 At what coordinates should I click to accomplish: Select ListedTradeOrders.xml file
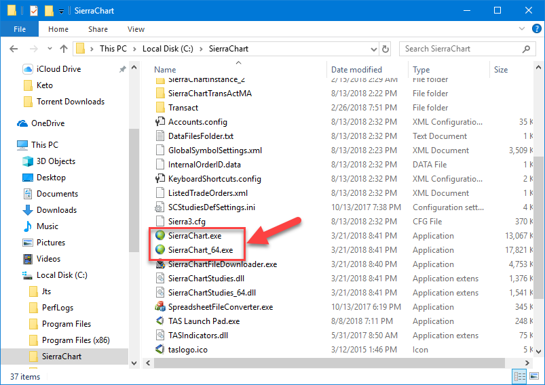point(208,193)
